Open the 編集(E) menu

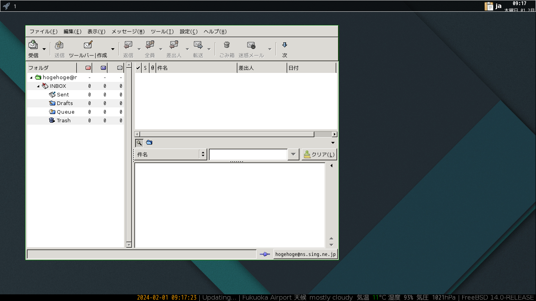click(x=73, y=32)
